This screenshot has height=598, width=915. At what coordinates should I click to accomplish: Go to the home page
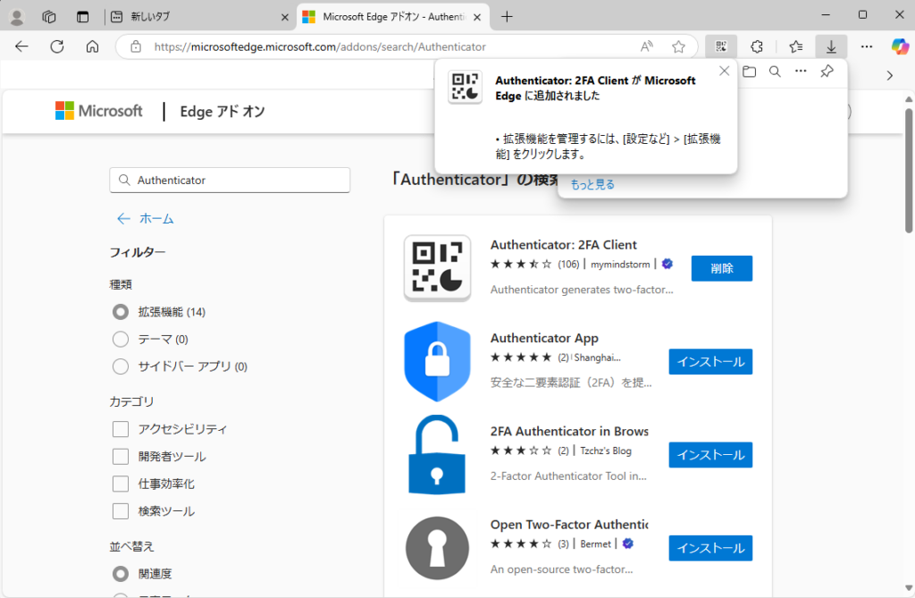click(x=92, y=46)
